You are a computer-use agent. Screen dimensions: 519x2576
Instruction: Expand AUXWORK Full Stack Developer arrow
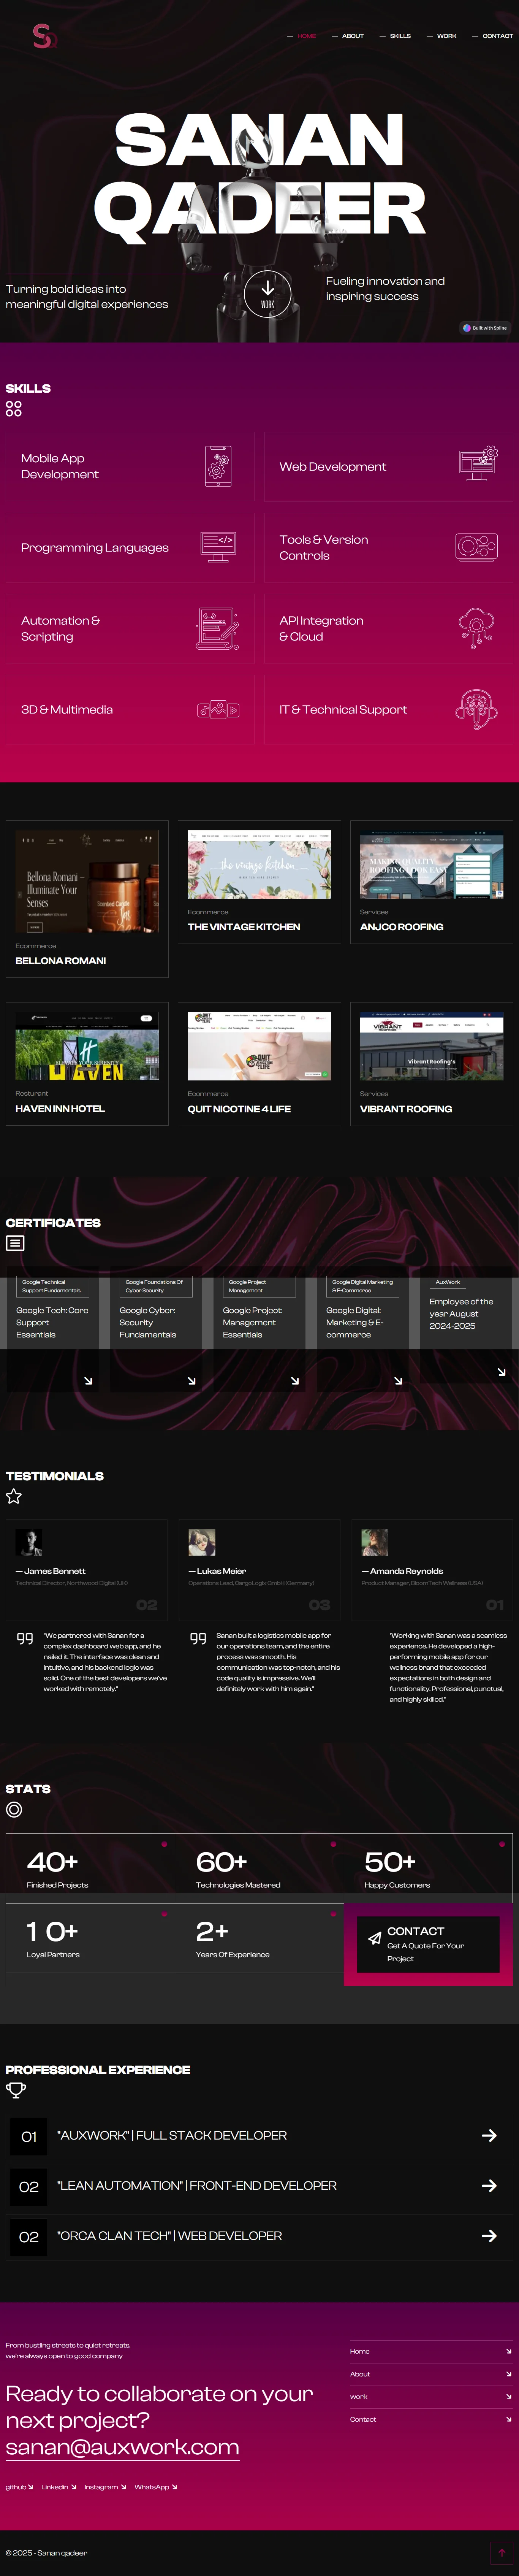pos(489,2135)
